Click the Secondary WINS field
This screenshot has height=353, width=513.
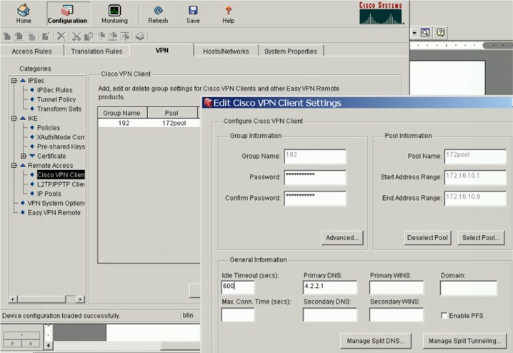pos(397,314)
